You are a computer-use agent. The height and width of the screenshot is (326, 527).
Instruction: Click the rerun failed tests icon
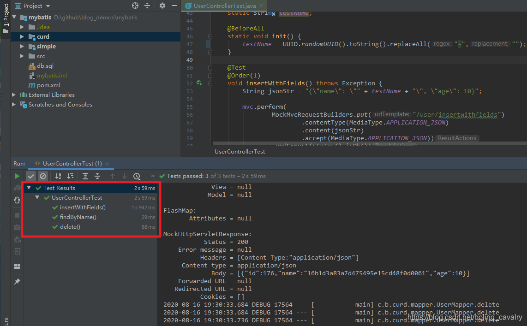pos(17,188)
